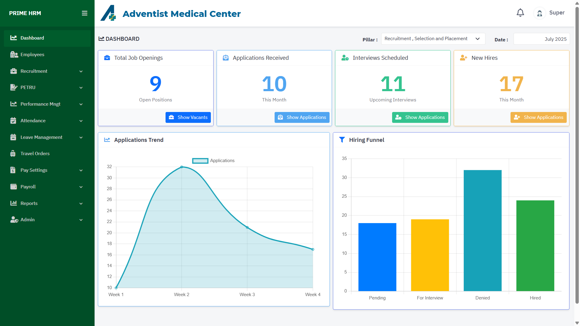Screen dimensions: 580x326
Task: Click the July 2025 date field
Action: tap(541, 39)
